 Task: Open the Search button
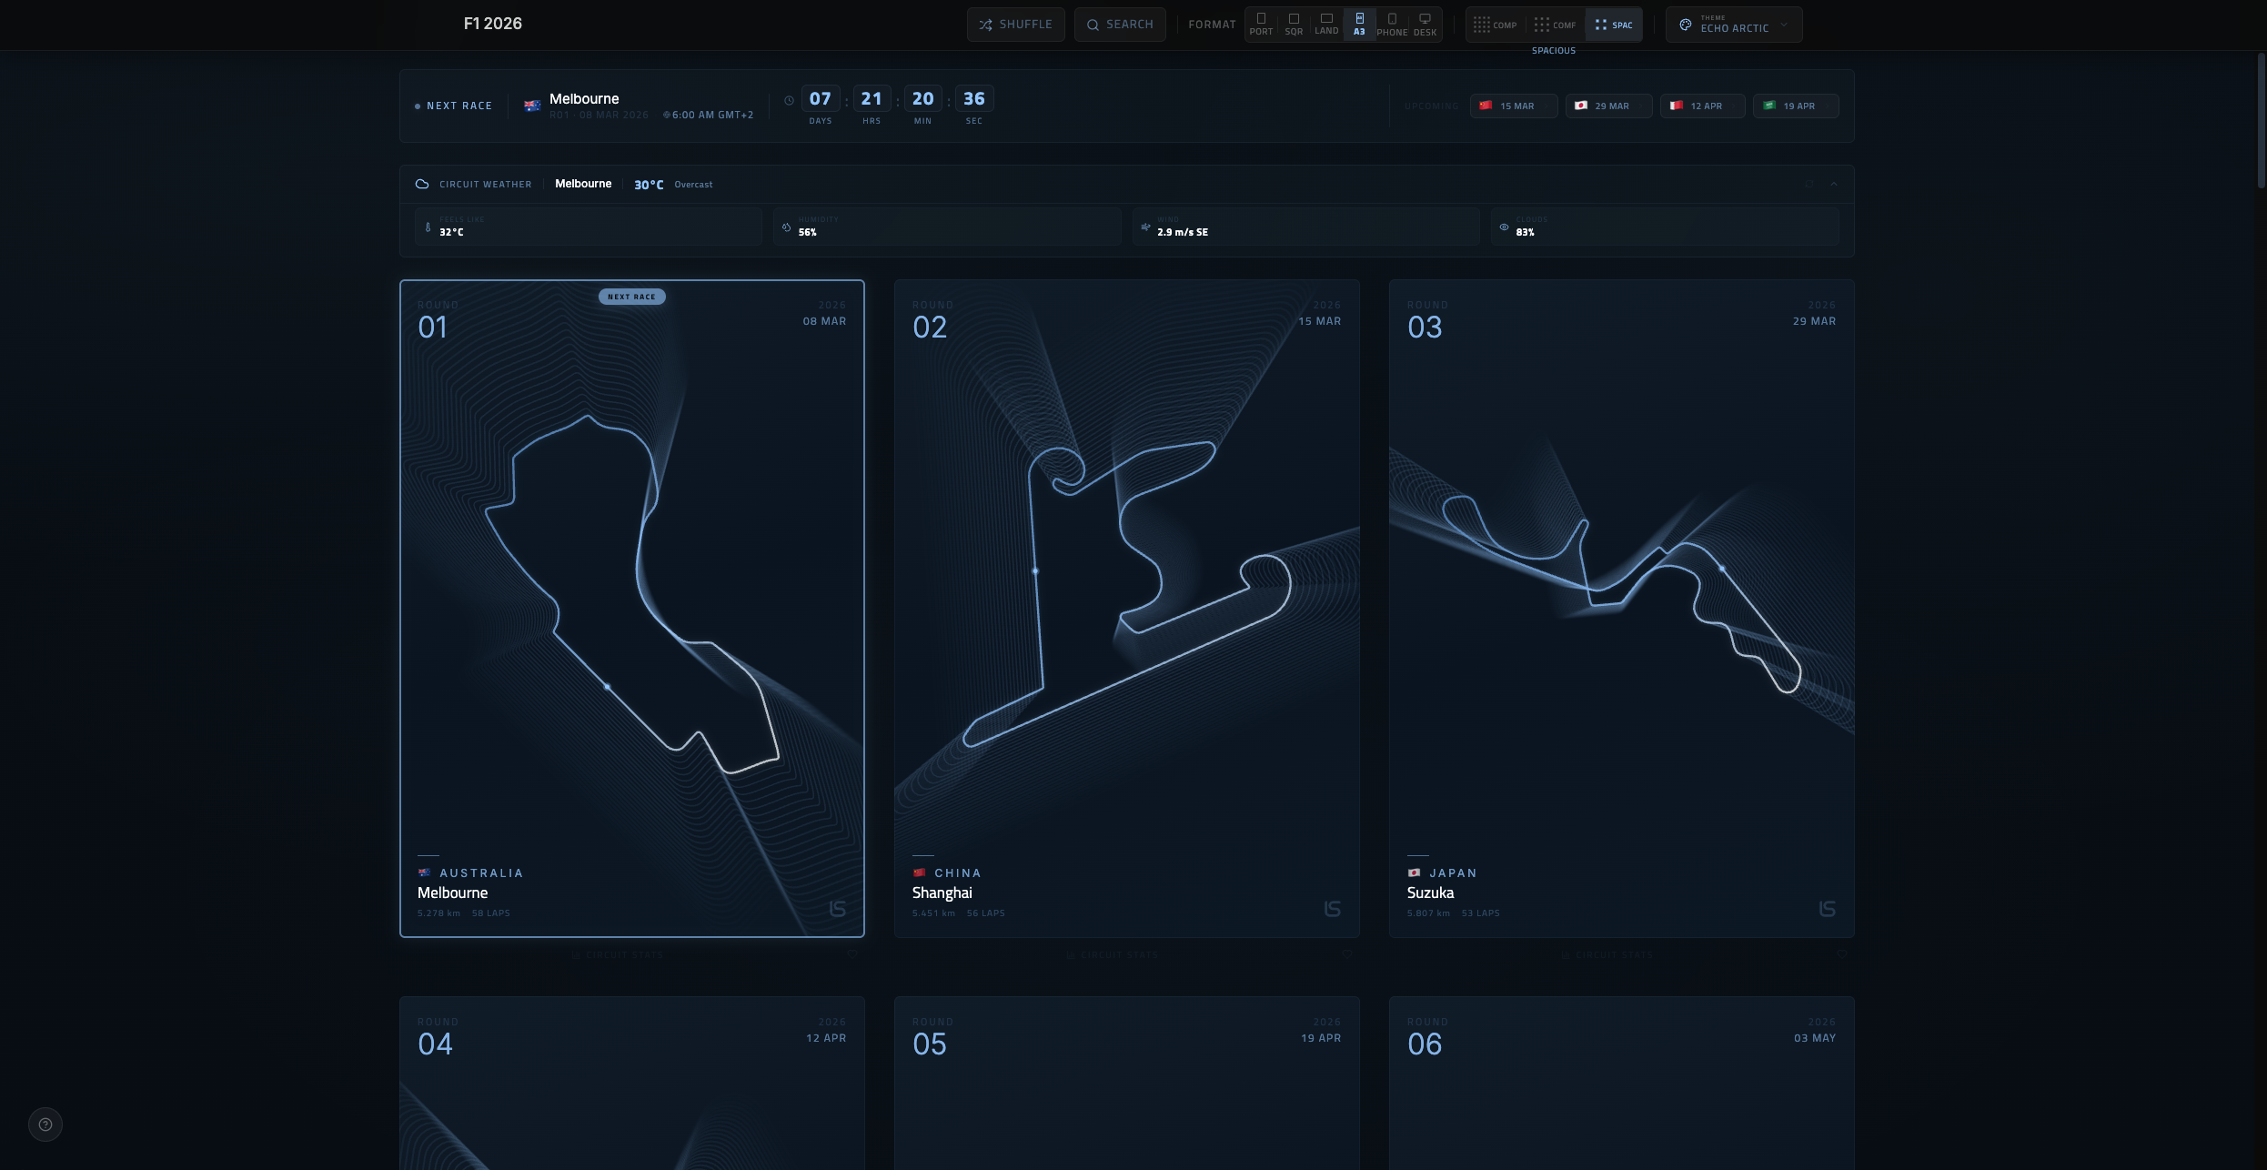point(1120,25)
